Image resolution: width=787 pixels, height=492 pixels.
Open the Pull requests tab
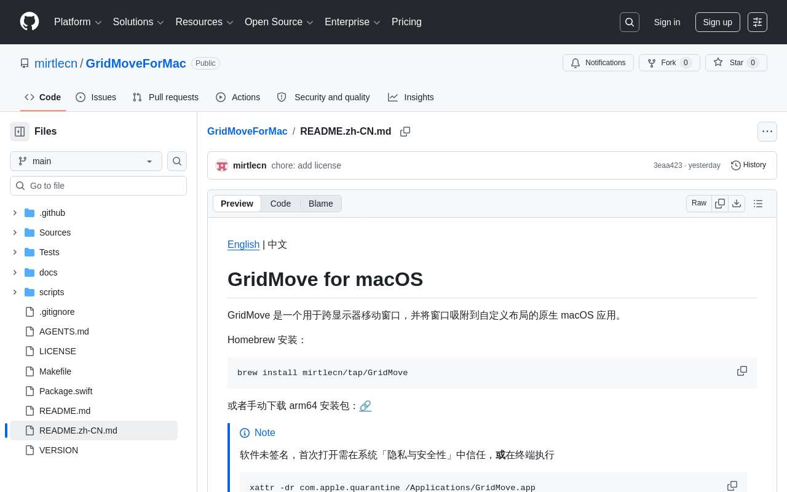tap(165, 97)
